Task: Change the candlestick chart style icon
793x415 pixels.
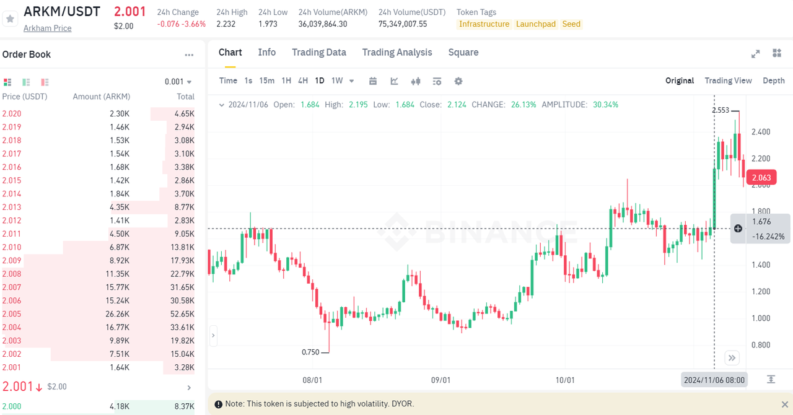Action: pos(416,81)
